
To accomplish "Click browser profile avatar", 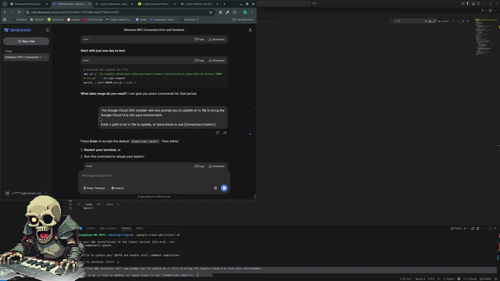I will click(x=245, y=12).
